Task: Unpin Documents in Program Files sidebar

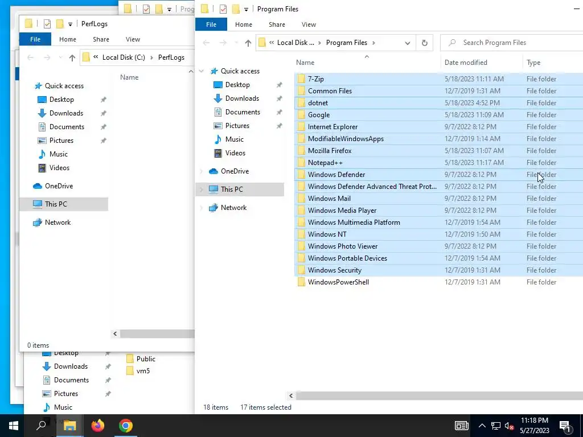Action: coord(279,112)
